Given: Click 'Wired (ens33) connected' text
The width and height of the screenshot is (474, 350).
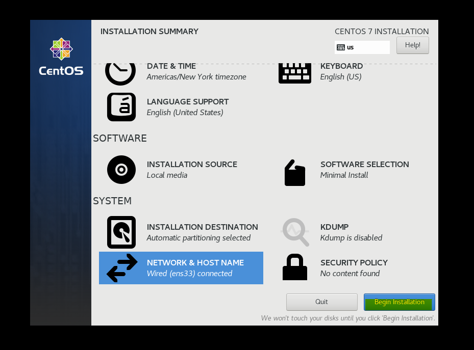Looking at the screenshot, I should [x=189, y=274].
